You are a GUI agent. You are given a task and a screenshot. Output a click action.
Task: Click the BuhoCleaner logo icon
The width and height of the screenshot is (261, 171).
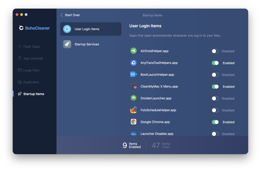[21, 28]
